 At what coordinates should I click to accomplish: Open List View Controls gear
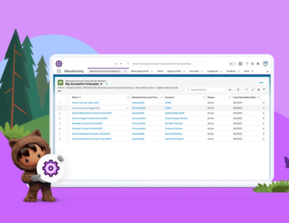tap(231, 90)
